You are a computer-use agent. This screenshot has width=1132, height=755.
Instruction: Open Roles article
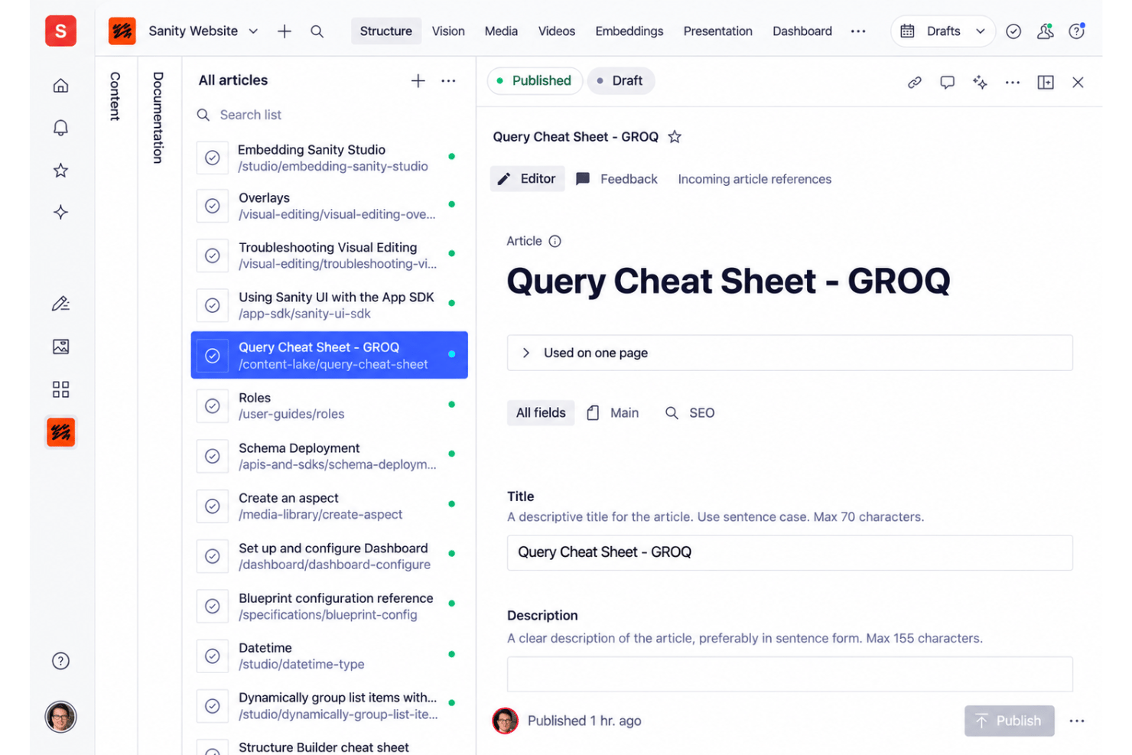(x=329, y=405)
